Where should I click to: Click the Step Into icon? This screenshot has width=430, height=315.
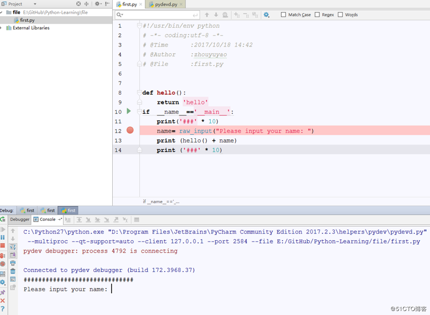[88, 220]
